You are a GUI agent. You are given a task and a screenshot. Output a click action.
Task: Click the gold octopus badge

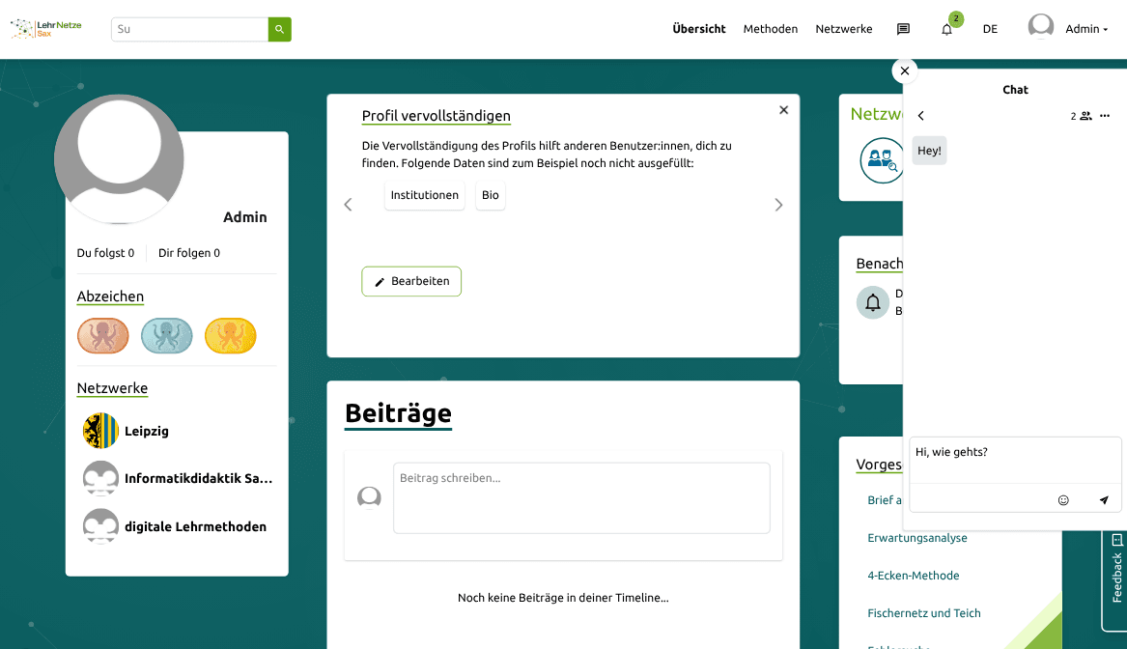(230, 336)
